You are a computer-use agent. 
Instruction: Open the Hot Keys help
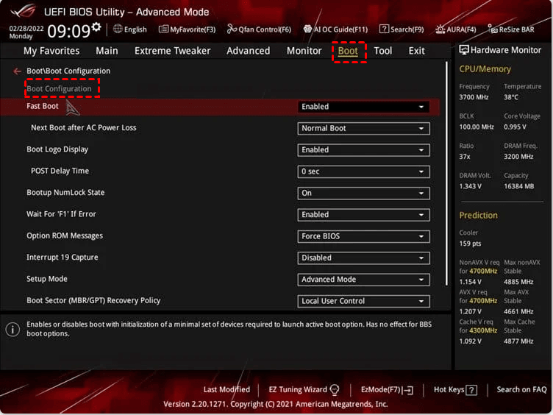(x=455, y=389)
